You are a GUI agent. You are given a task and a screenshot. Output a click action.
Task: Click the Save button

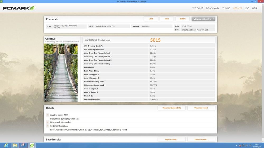tap(167, 19)
